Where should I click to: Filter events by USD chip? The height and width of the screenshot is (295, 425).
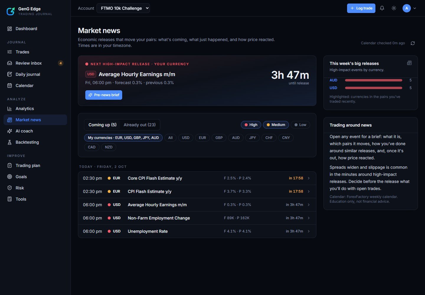pos(186,138)
